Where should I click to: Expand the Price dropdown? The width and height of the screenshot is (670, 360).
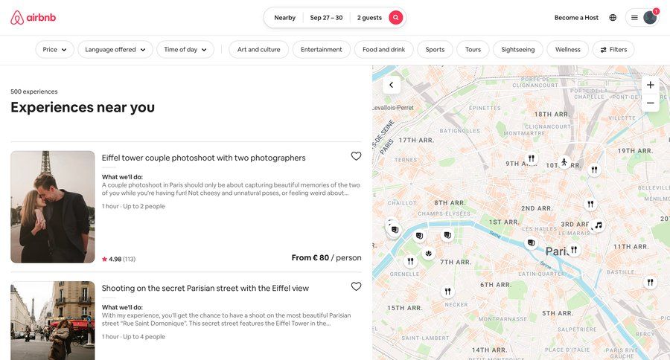54,50
